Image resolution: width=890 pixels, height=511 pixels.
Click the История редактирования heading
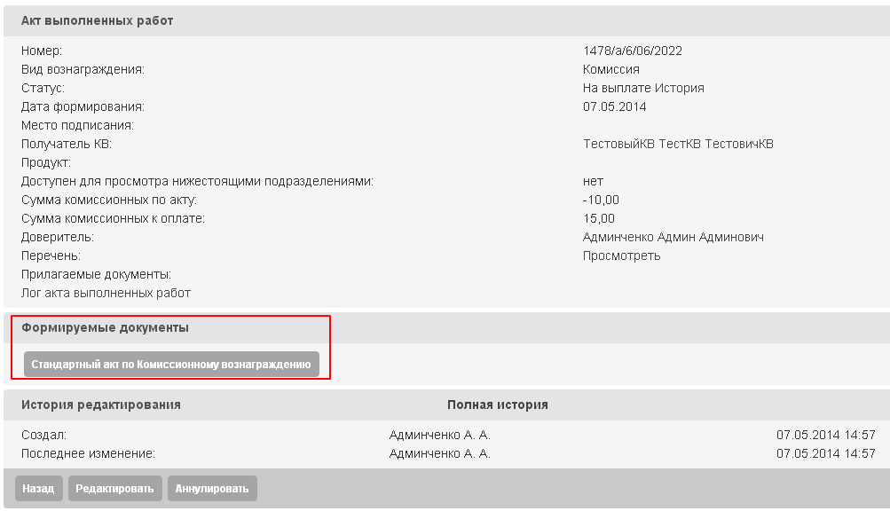[x=100, y=405]
